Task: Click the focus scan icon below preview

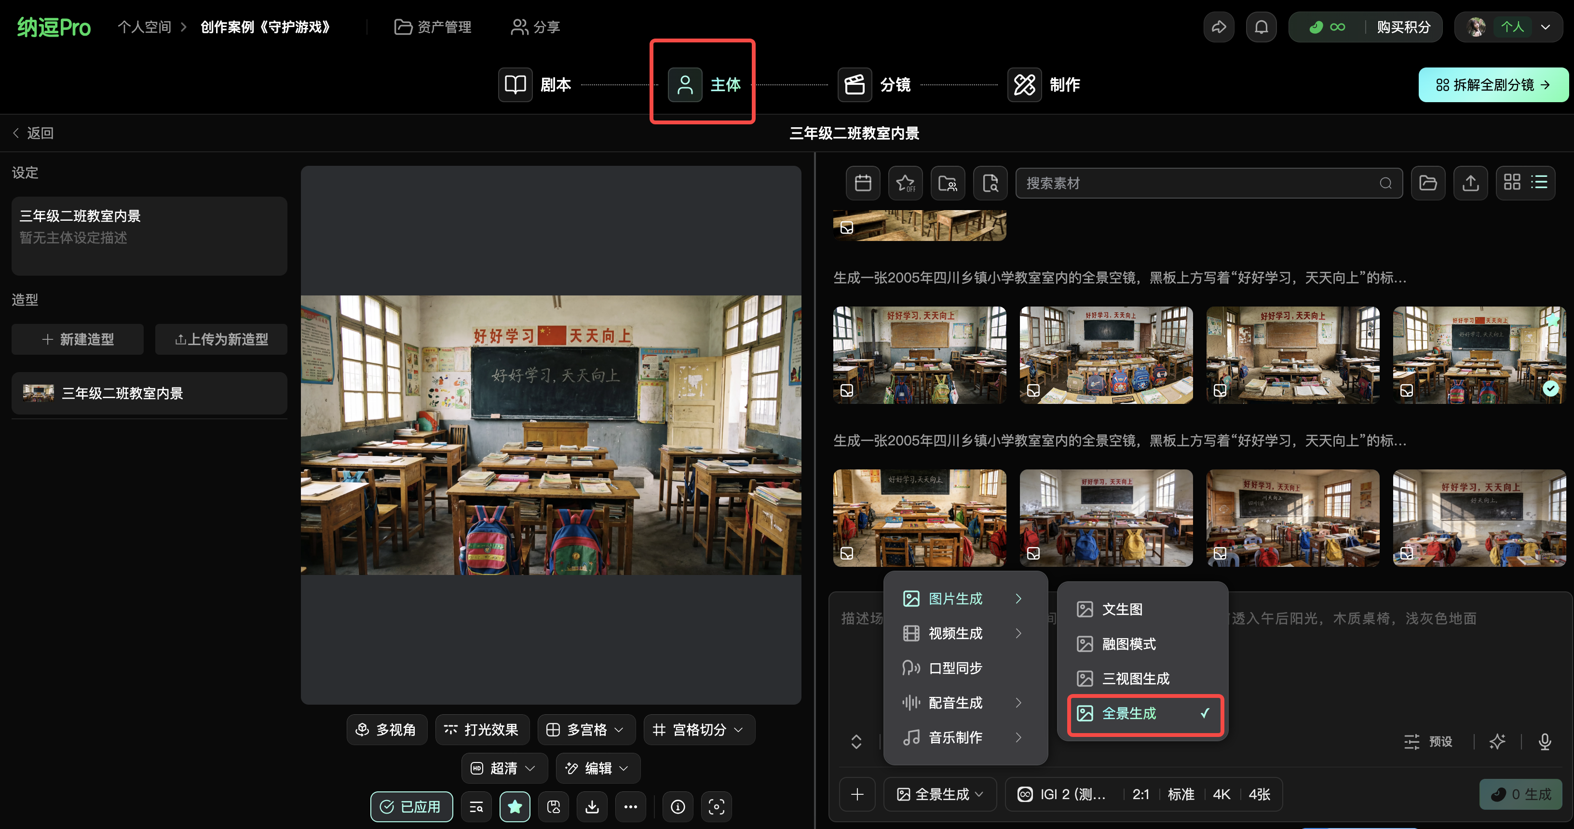Action: [x=716, y=806]
